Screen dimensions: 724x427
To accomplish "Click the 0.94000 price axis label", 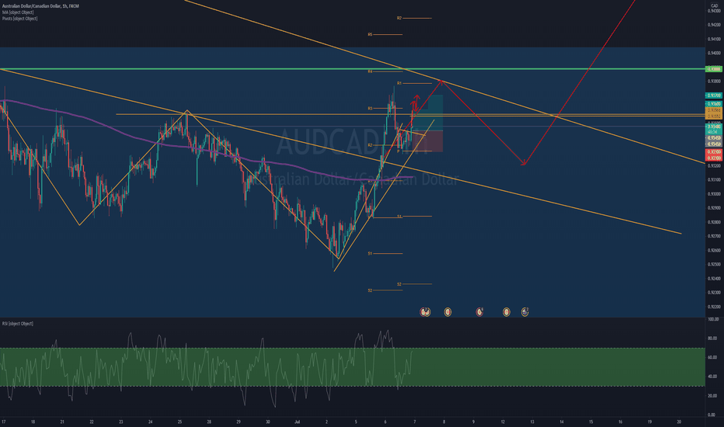I will tap(714, 53).
